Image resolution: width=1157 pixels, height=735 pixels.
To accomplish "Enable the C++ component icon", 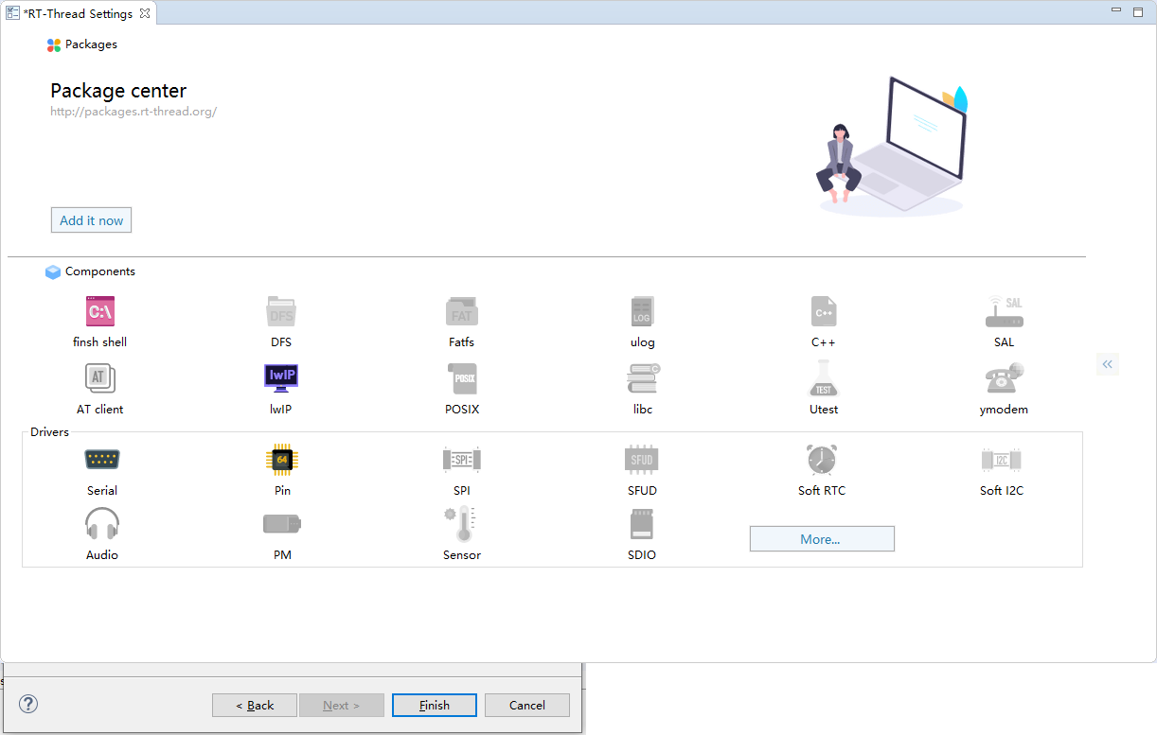I will coord(823,311).
